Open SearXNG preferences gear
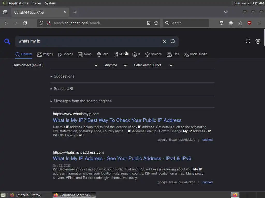Screen dimensions: 265x198 [x=258, y=41]
